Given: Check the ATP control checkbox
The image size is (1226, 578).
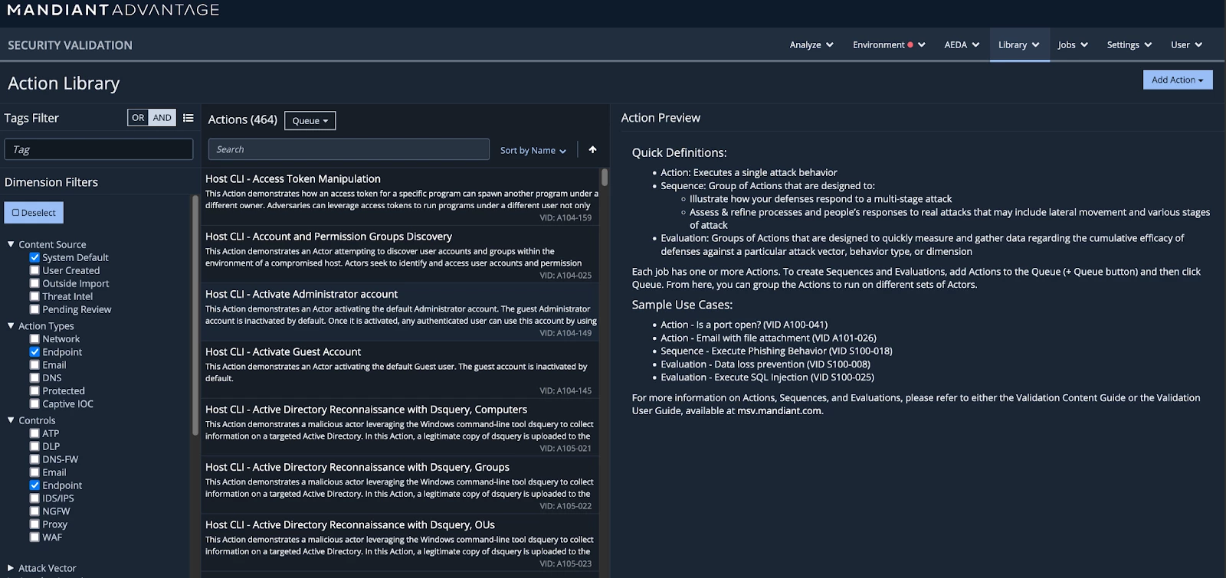Looking at the screenshot, I should (x=34, y=433).
